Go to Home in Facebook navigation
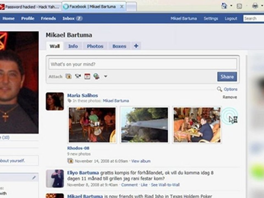This screenshot has width=264, height=198. [x=9, y=18]
